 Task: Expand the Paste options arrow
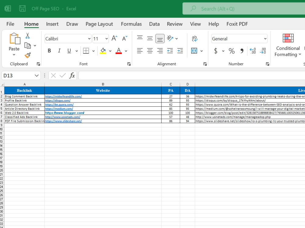(14, 55)
